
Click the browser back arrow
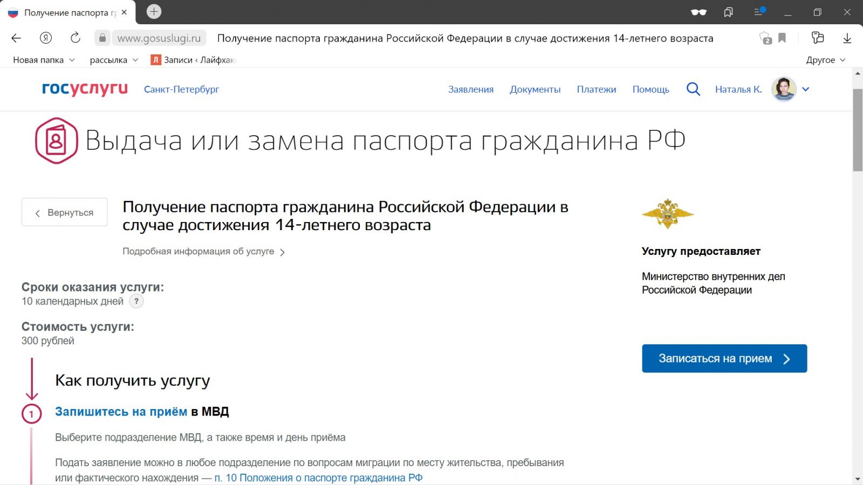[x=16, y=38]
